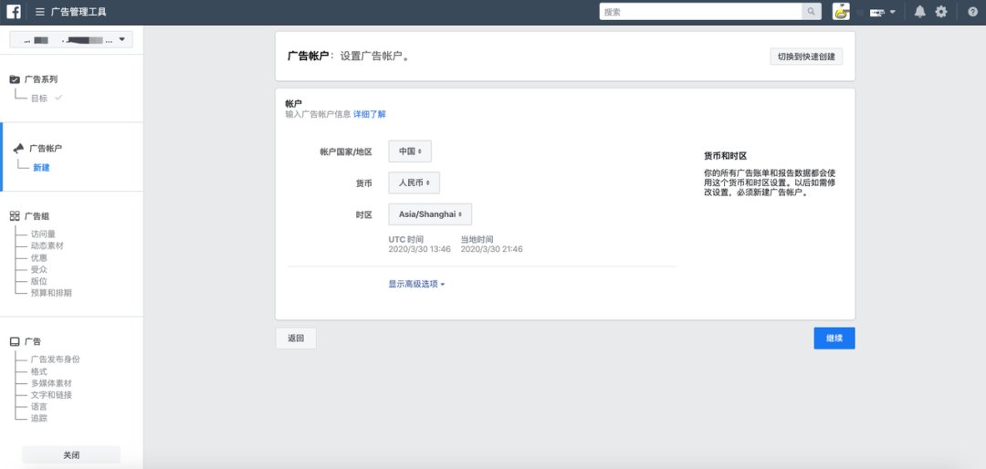Click the 广告管理工具 title text
Image resolution: width=986 pixels, height=469 pixels.
[79, 11]
